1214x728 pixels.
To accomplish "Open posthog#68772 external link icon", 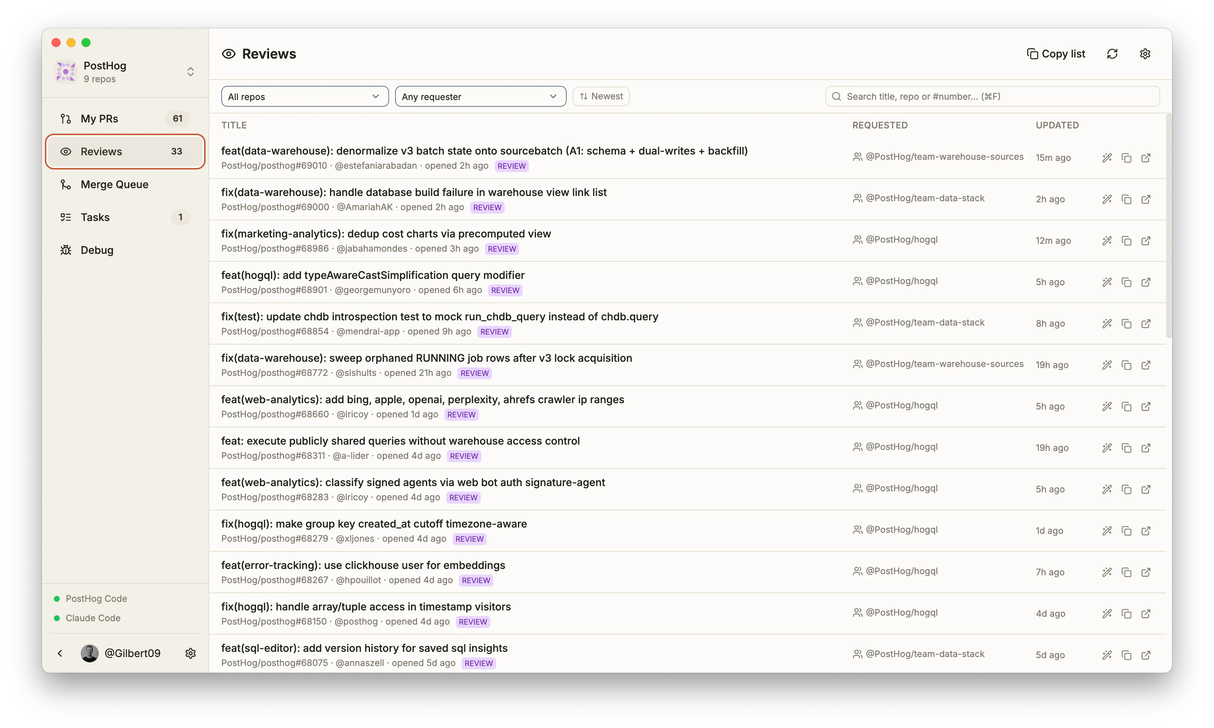I will pyautogui.click(x=1146, y=365).
